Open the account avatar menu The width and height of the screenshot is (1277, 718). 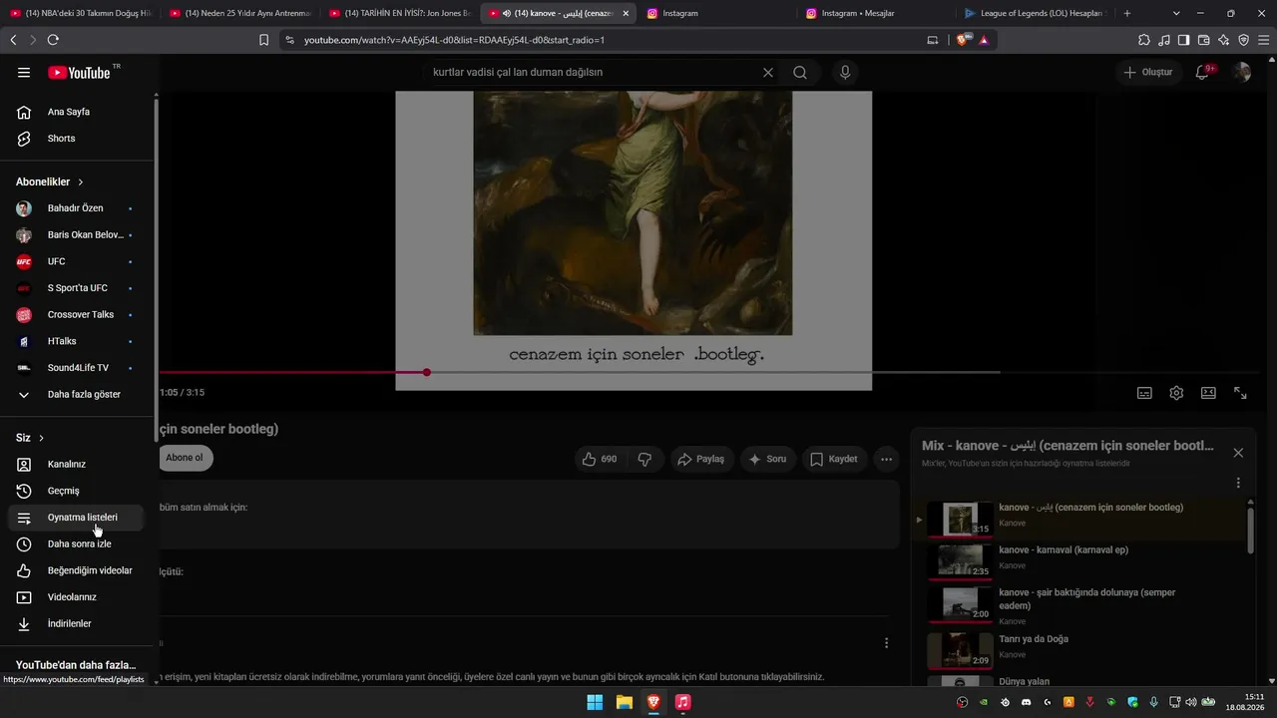tap(1241, 72)
